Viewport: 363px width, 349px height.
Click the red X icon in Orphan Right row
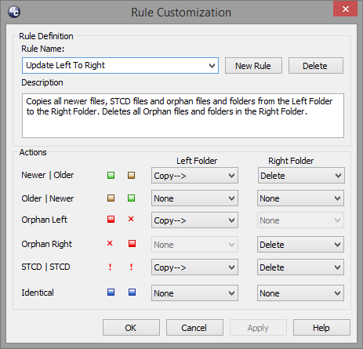point(110,243)
